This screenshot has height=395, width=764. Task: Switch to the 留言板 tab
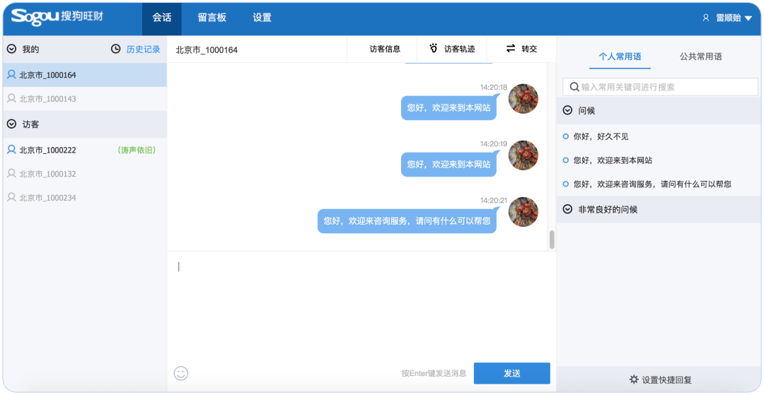[212, 18]
